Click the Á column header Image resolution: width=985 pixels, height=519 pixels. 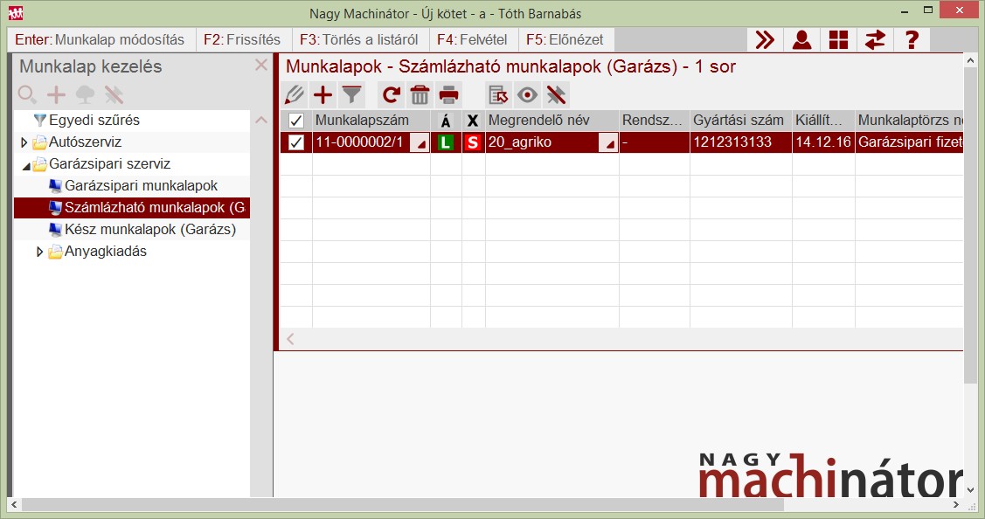(446, 121)
